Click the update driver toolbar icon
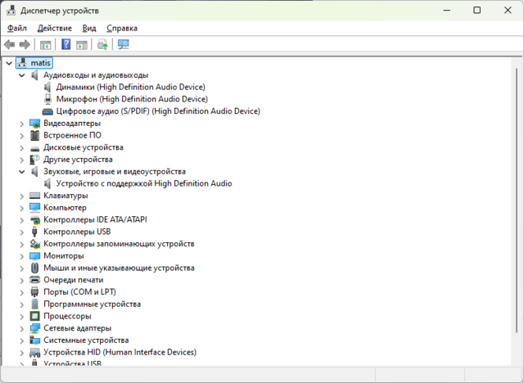This screenshot has height=383, width=524. [102, 44]
